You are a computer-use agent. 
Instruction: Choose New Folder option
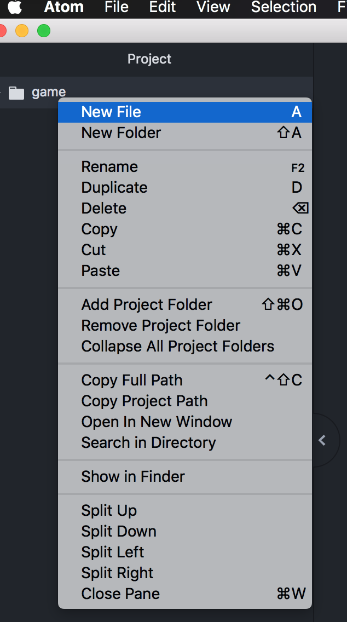121,133
